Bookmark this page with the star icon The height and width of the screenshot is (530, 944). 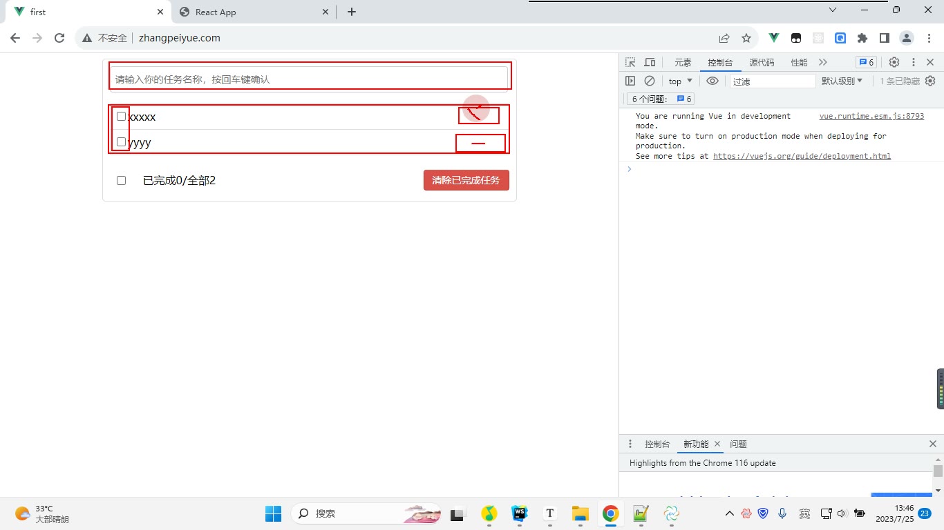tap(746, 38)
